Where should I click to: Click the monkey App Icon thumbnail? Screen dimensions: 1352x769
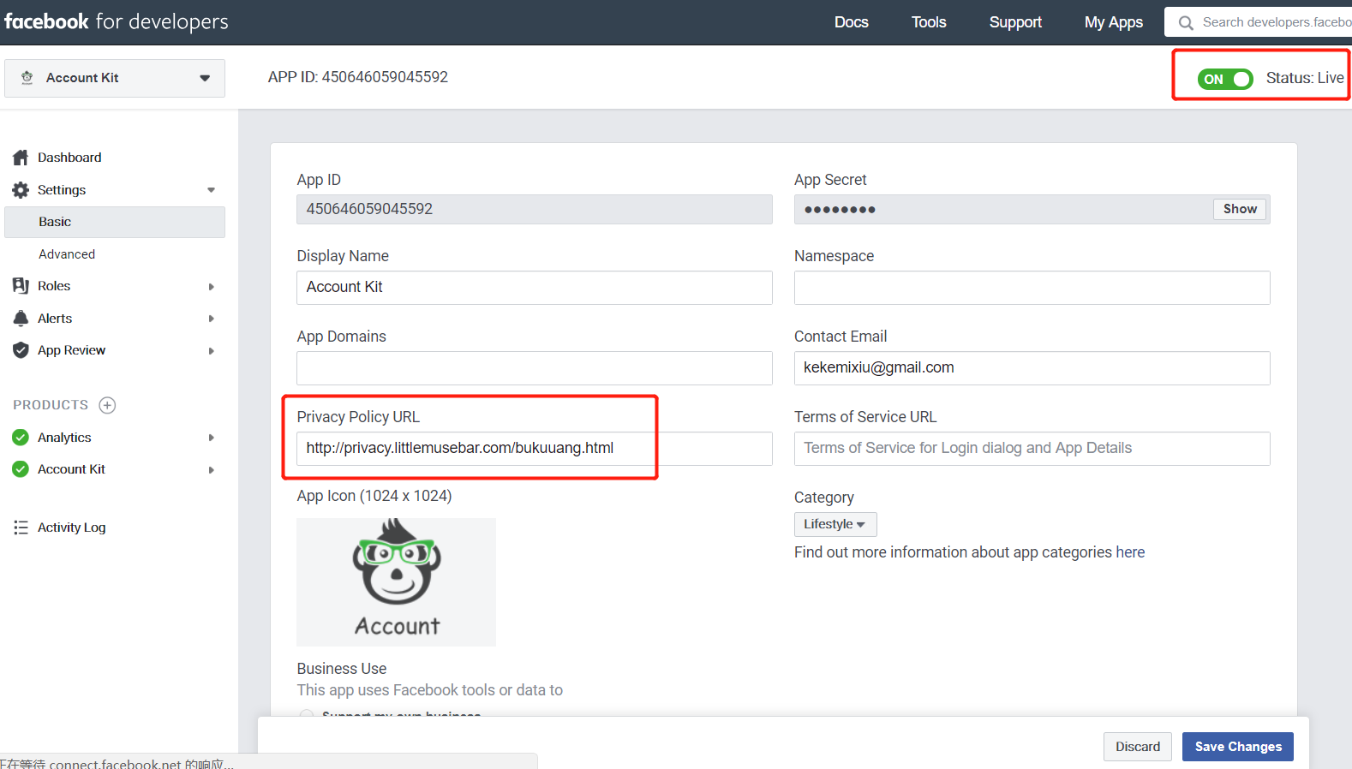(396, 582)
